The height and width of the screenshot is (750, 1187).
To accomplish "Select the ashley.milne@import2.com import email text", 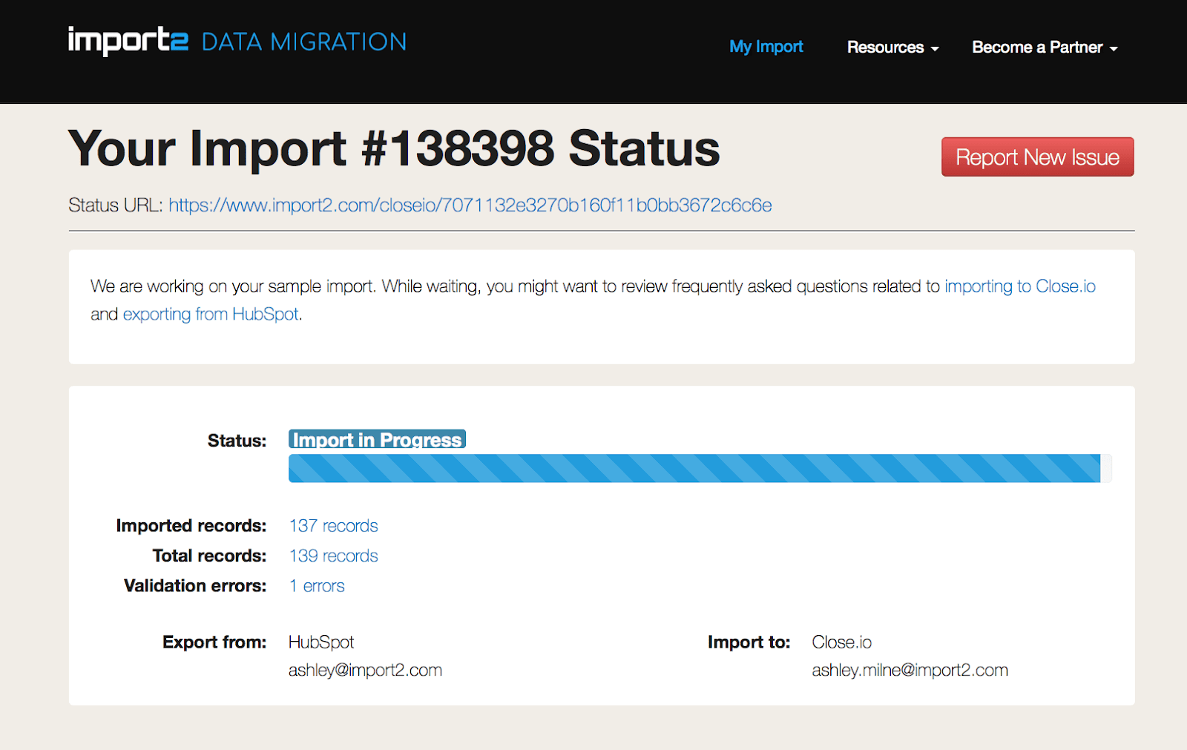I will (x=910, y=670).
